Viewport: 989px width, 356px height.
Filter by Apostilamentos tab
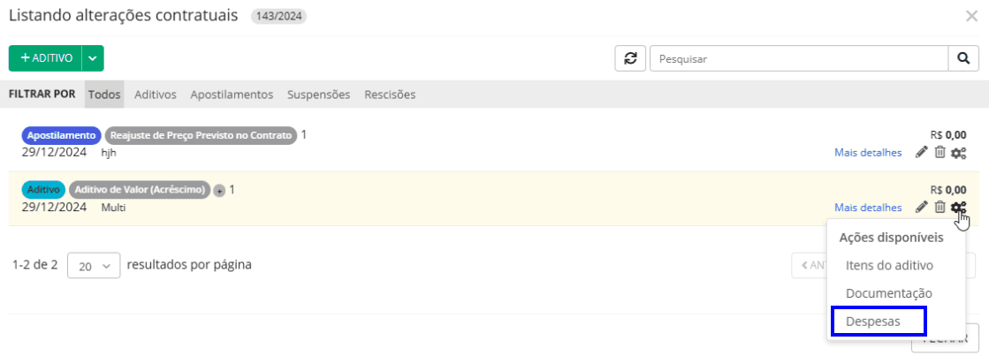[x=232, y=95]
